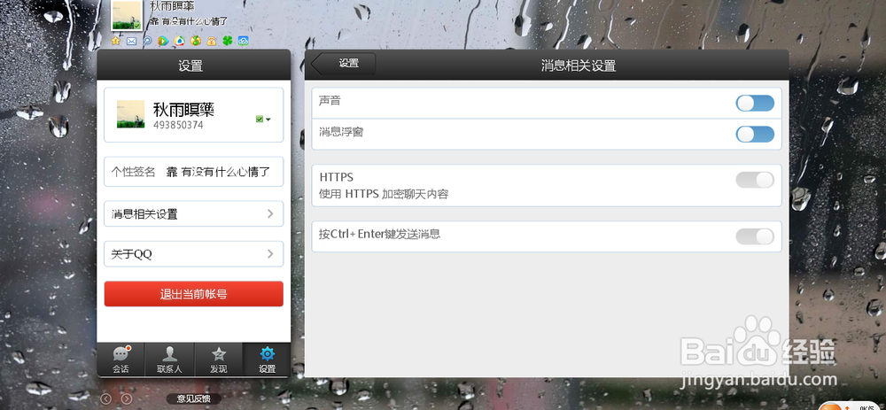Open the QQ Mail envelope icon

point(132,41)
